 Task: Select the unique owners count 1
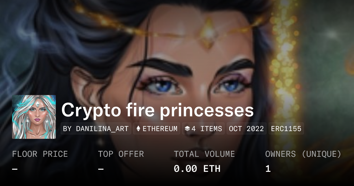pos(268,169)
